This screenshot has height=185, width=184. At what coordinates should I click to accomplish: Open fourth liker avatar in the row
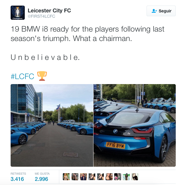(92, 177)
